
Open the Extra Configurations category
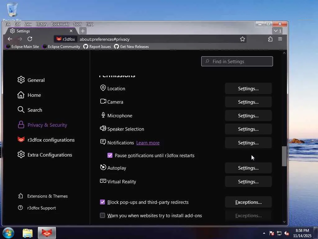point(45,155)
